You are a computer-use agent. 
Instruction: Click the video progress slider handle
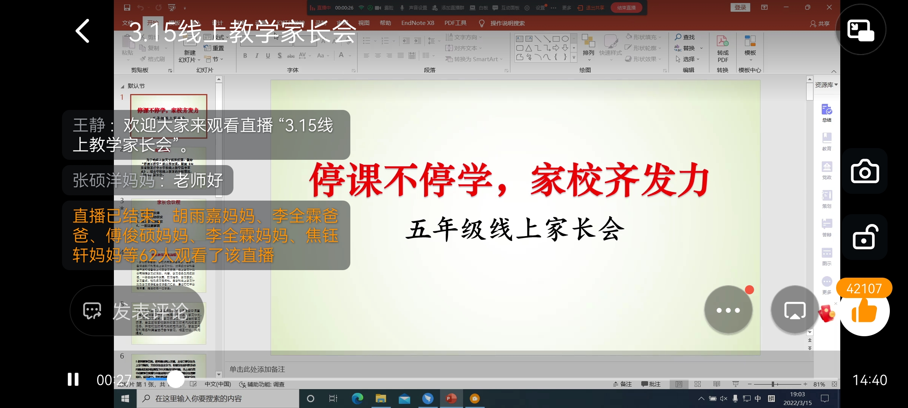176,379
